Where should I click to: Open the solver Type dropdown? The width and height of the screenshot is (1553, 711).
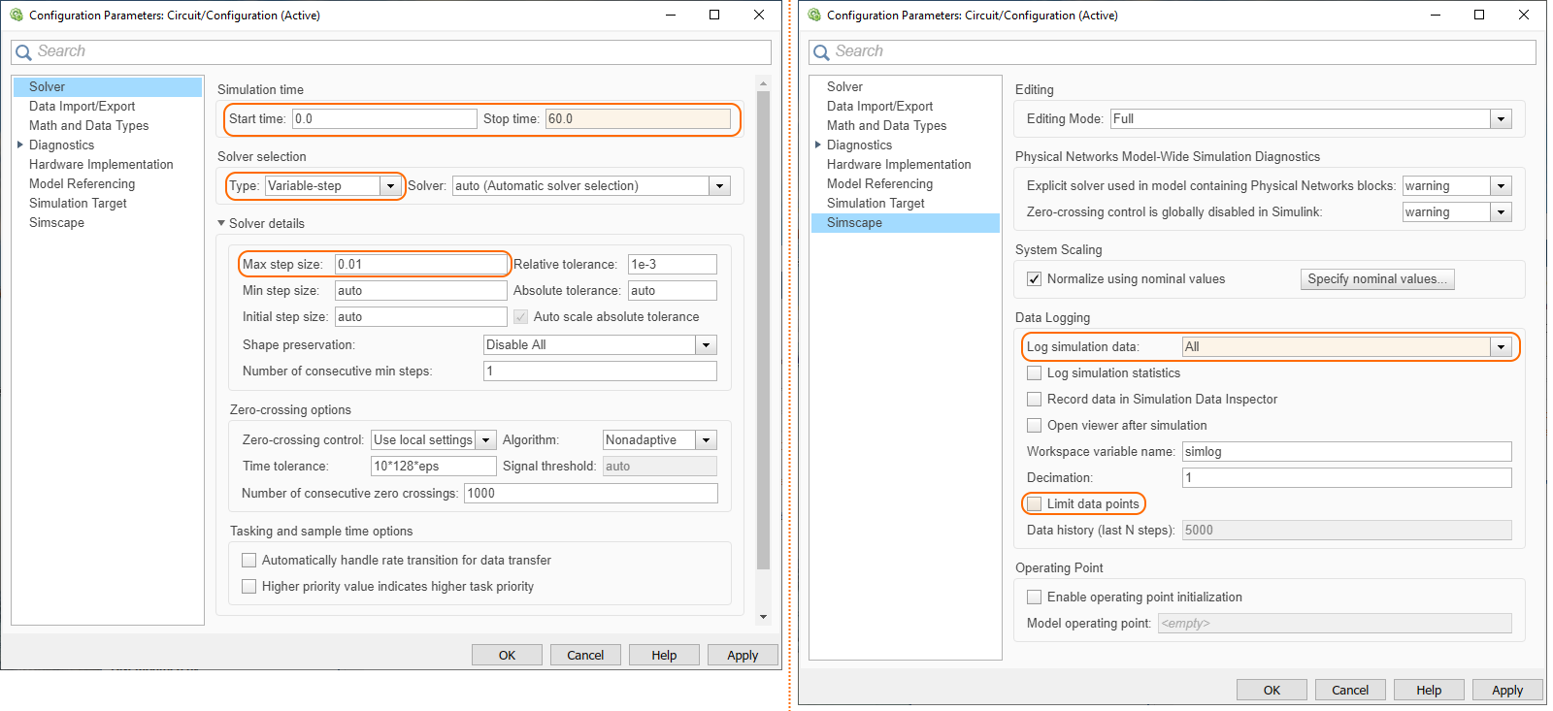tap(390, 186)
